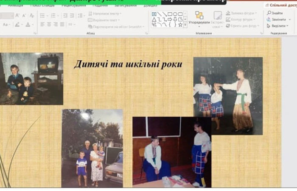Screen dimensions: 297x191
Task: Open the text columns dropdown
Action: click(x=72, y=24)
